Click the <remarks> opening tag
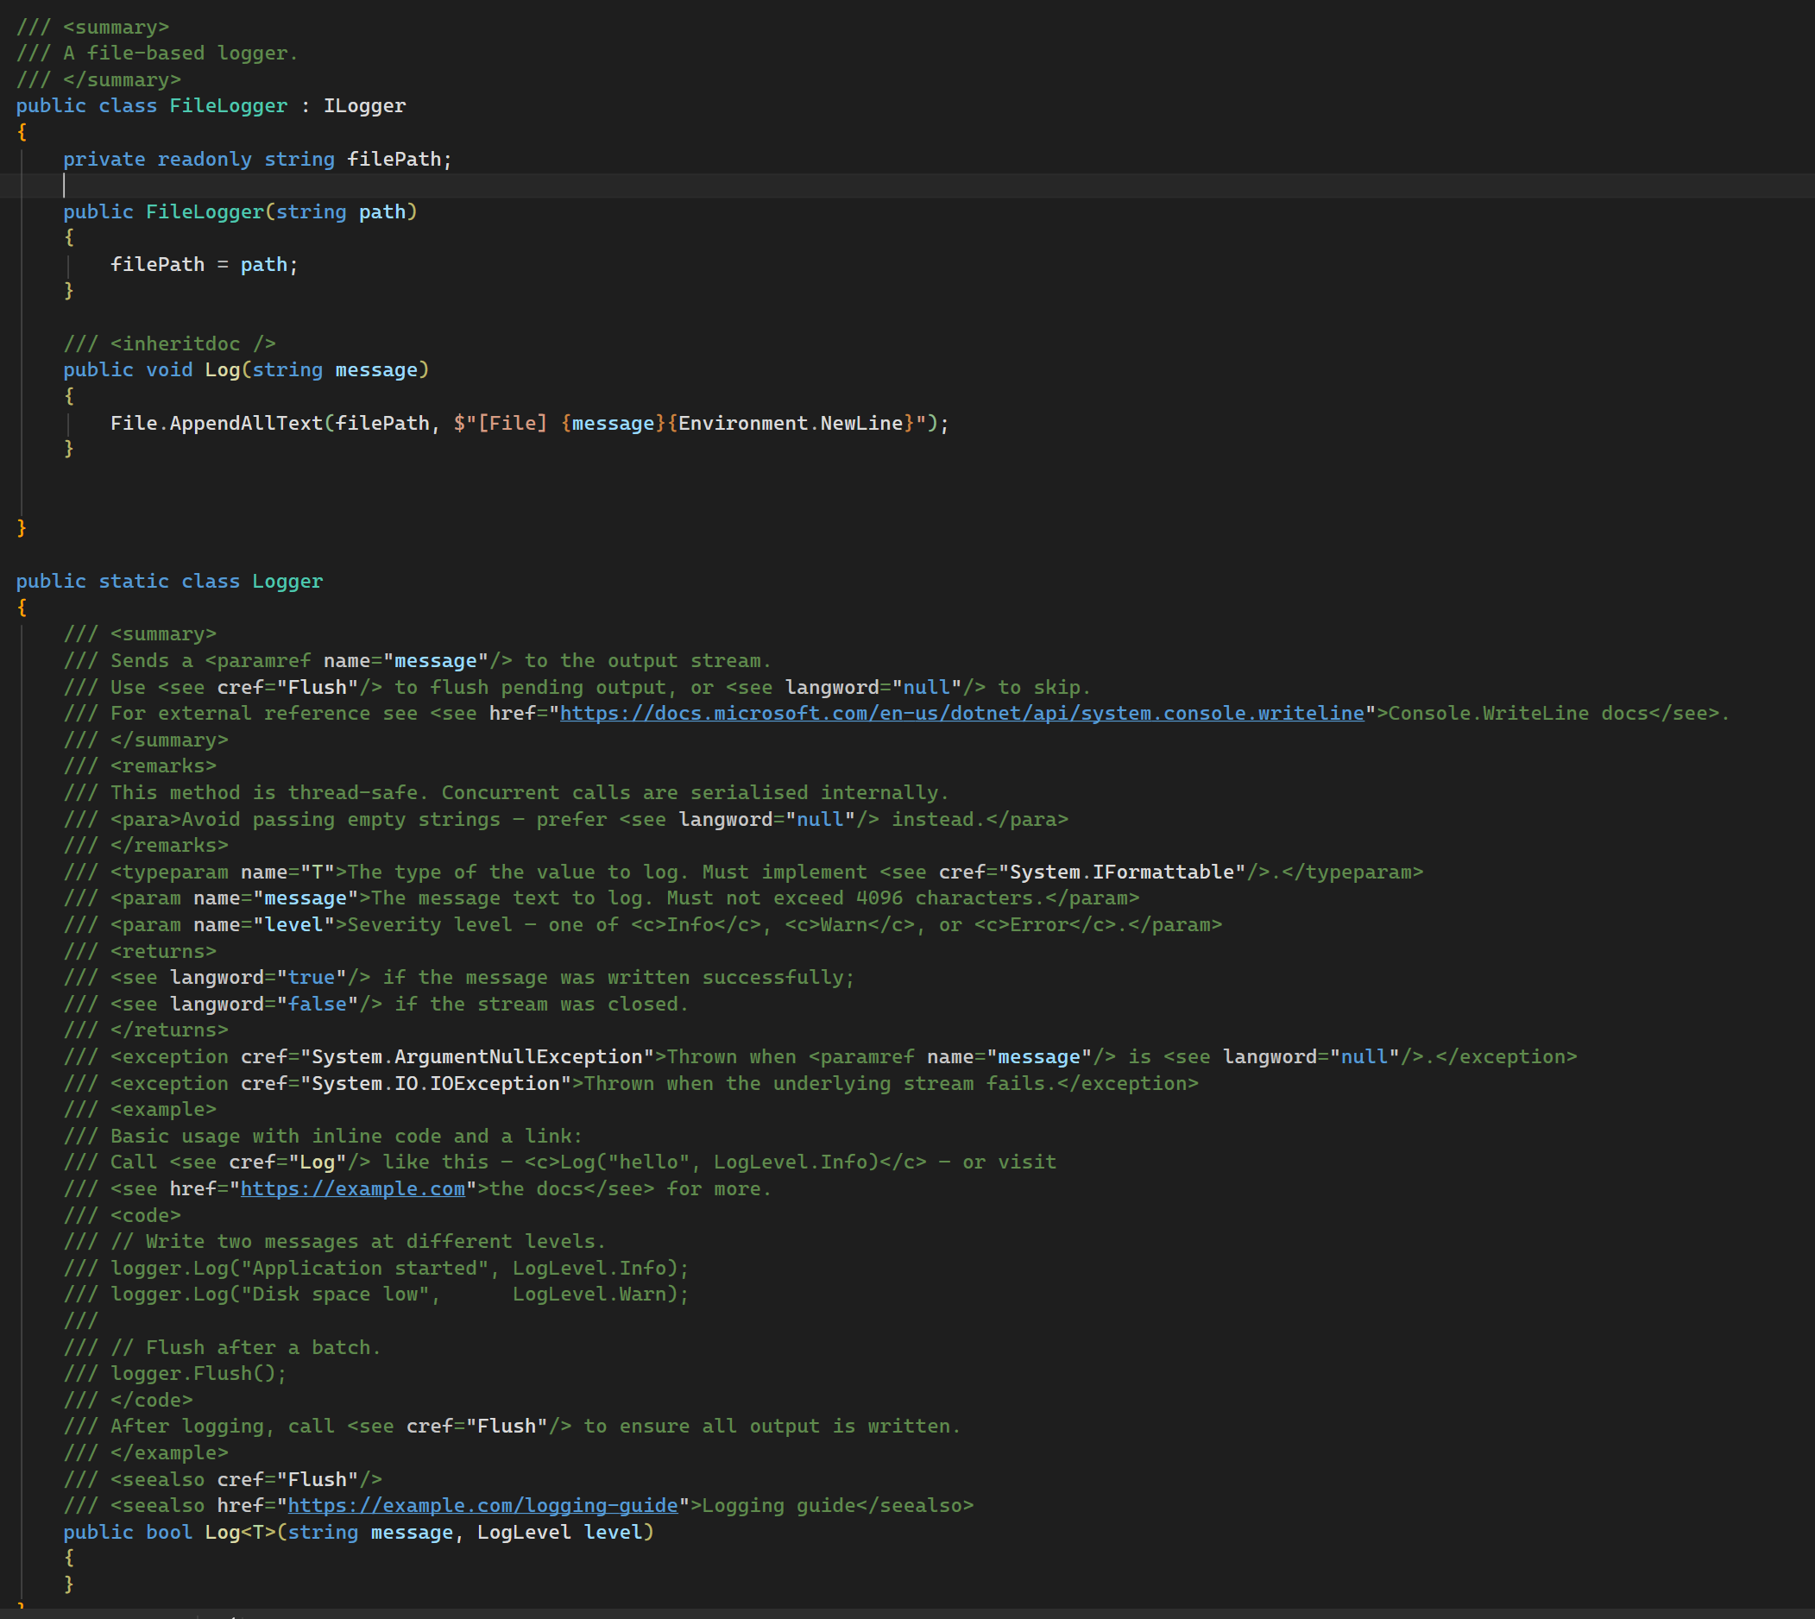Viewport: 1815px width, 1619px height. pyautogui.click(x=164, y=765)
